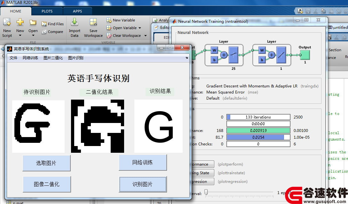
Task: Click the Mean Squared Error text
Action: point(225,92)
